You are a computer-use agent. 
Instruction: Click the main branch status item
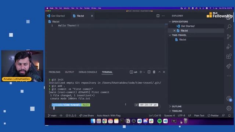pos(52,115)
